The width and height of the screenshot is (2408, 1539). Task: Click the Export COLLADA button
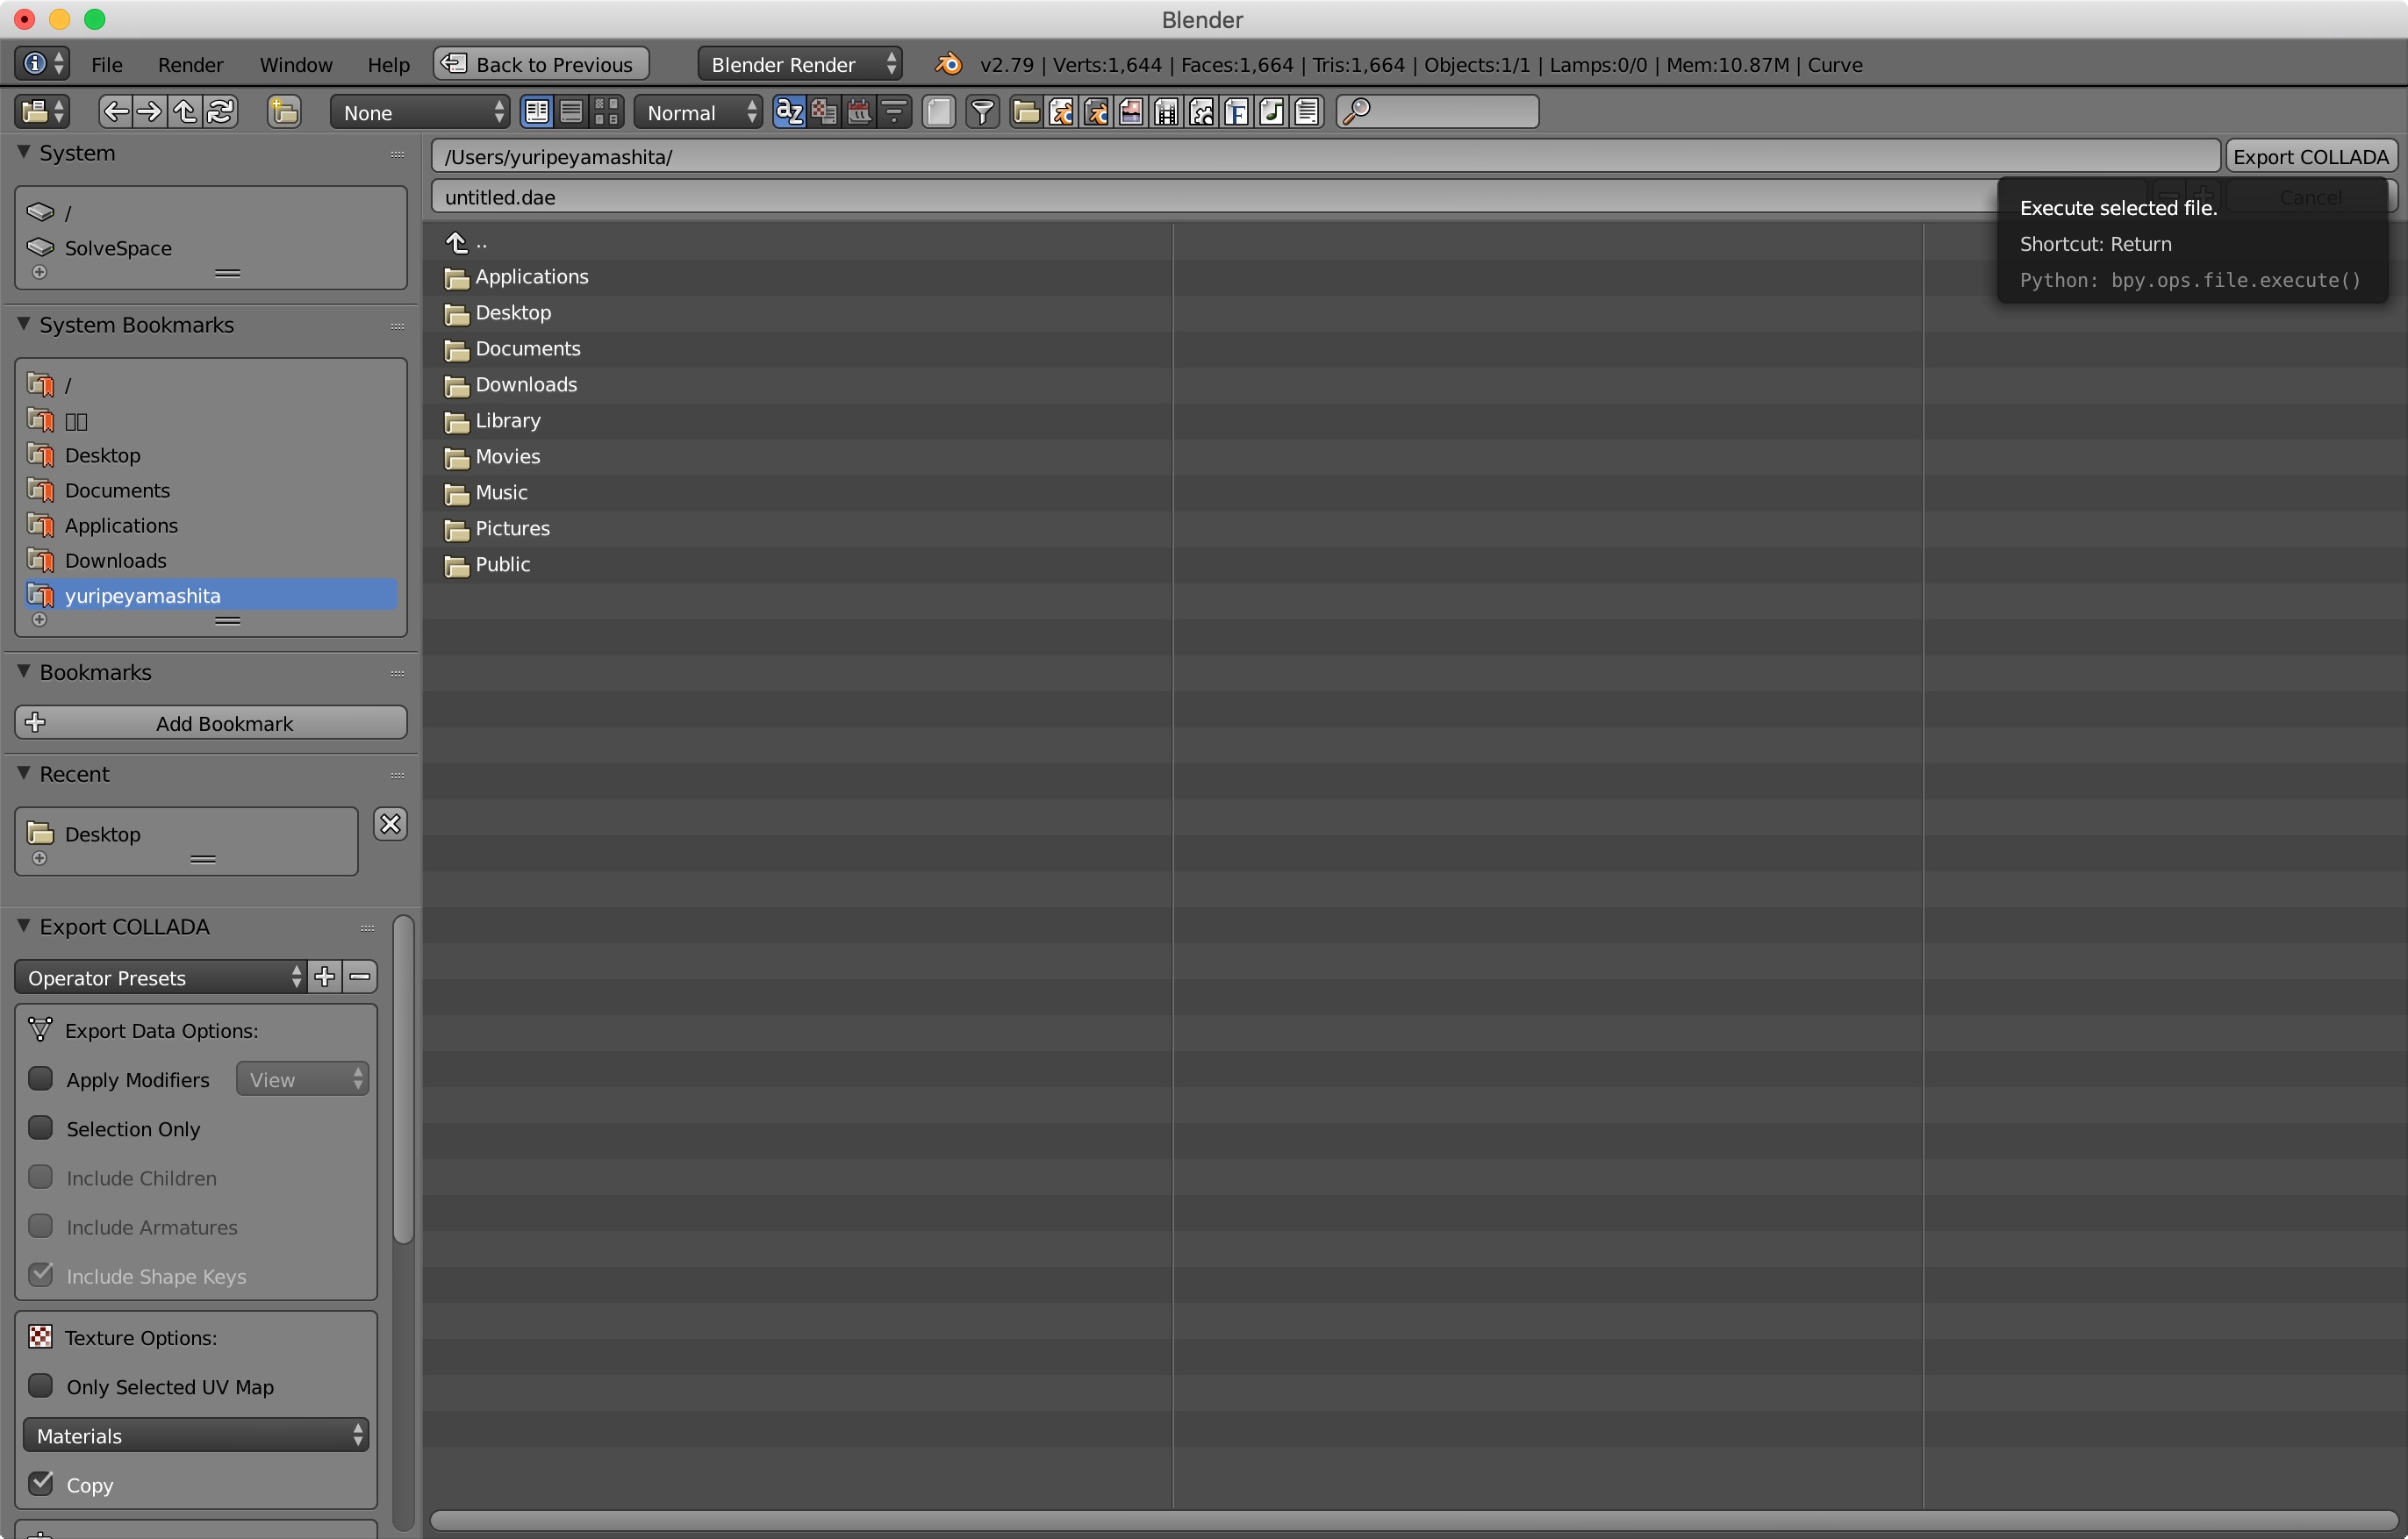point(2310,156)
